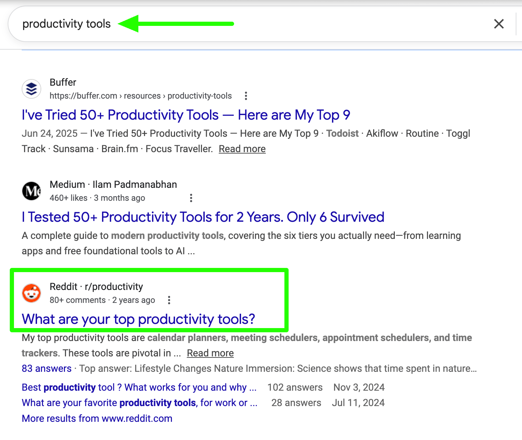Click the "Reddit · r/productivity" source label

(96, 287)
